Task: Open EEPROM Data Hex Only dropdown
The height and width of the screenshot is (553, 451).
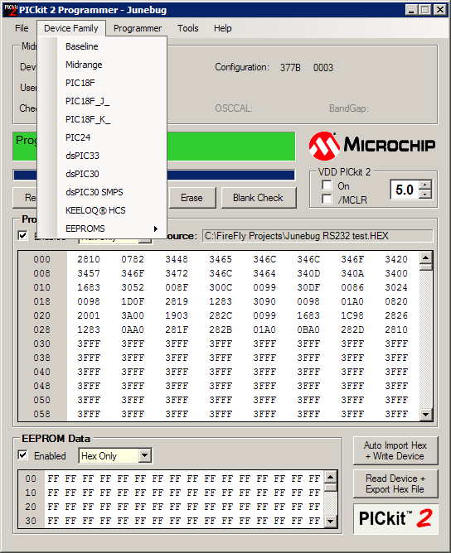Action: tap(144, 455)
